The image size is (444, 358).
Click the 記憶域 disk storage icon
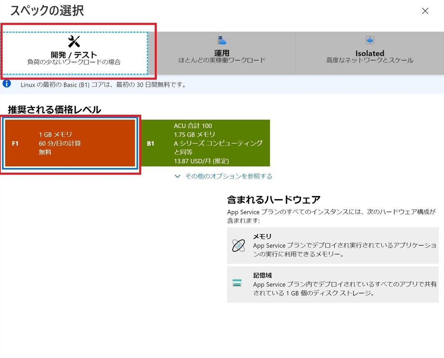click(x=238, y=283)
